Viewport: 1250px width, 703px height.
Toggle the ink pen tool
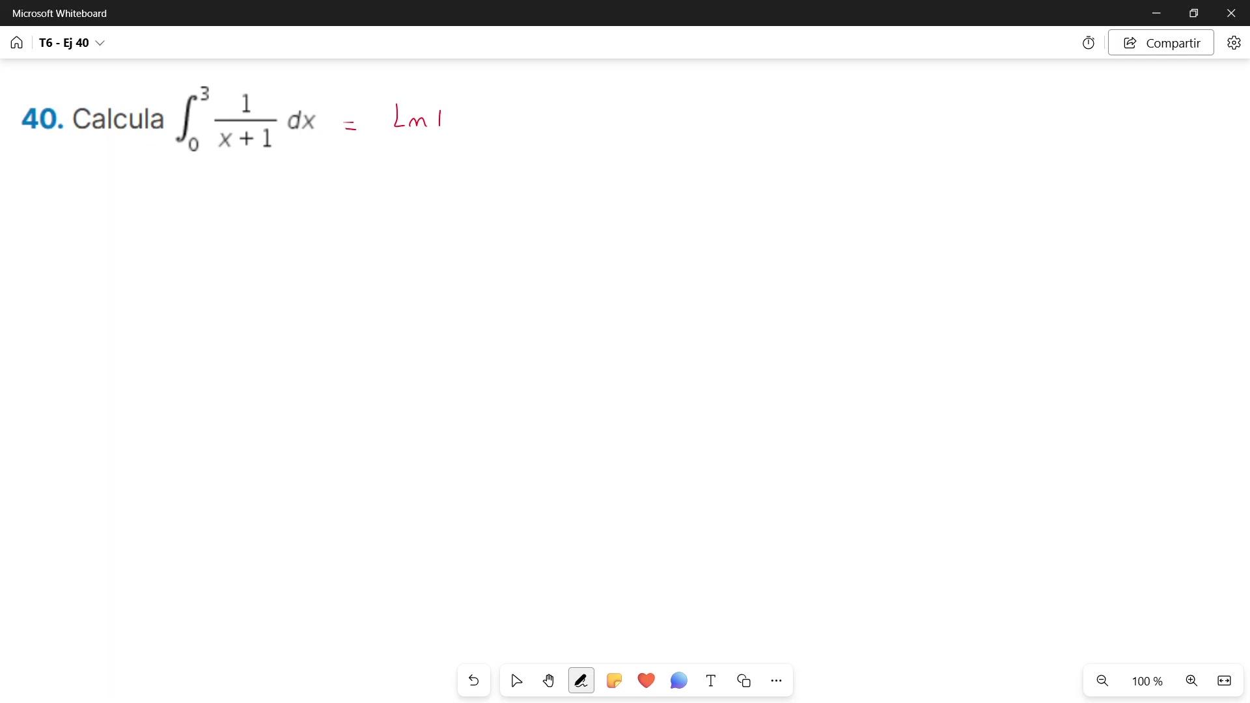[x=581, y=680]
